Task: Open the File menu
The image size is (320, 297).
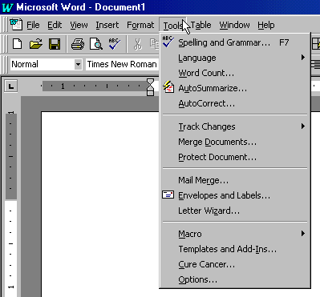Action: (33, 25)
